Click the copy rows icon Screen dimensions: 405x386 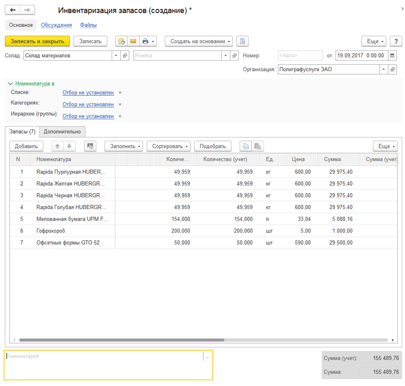tap(246, 146)
